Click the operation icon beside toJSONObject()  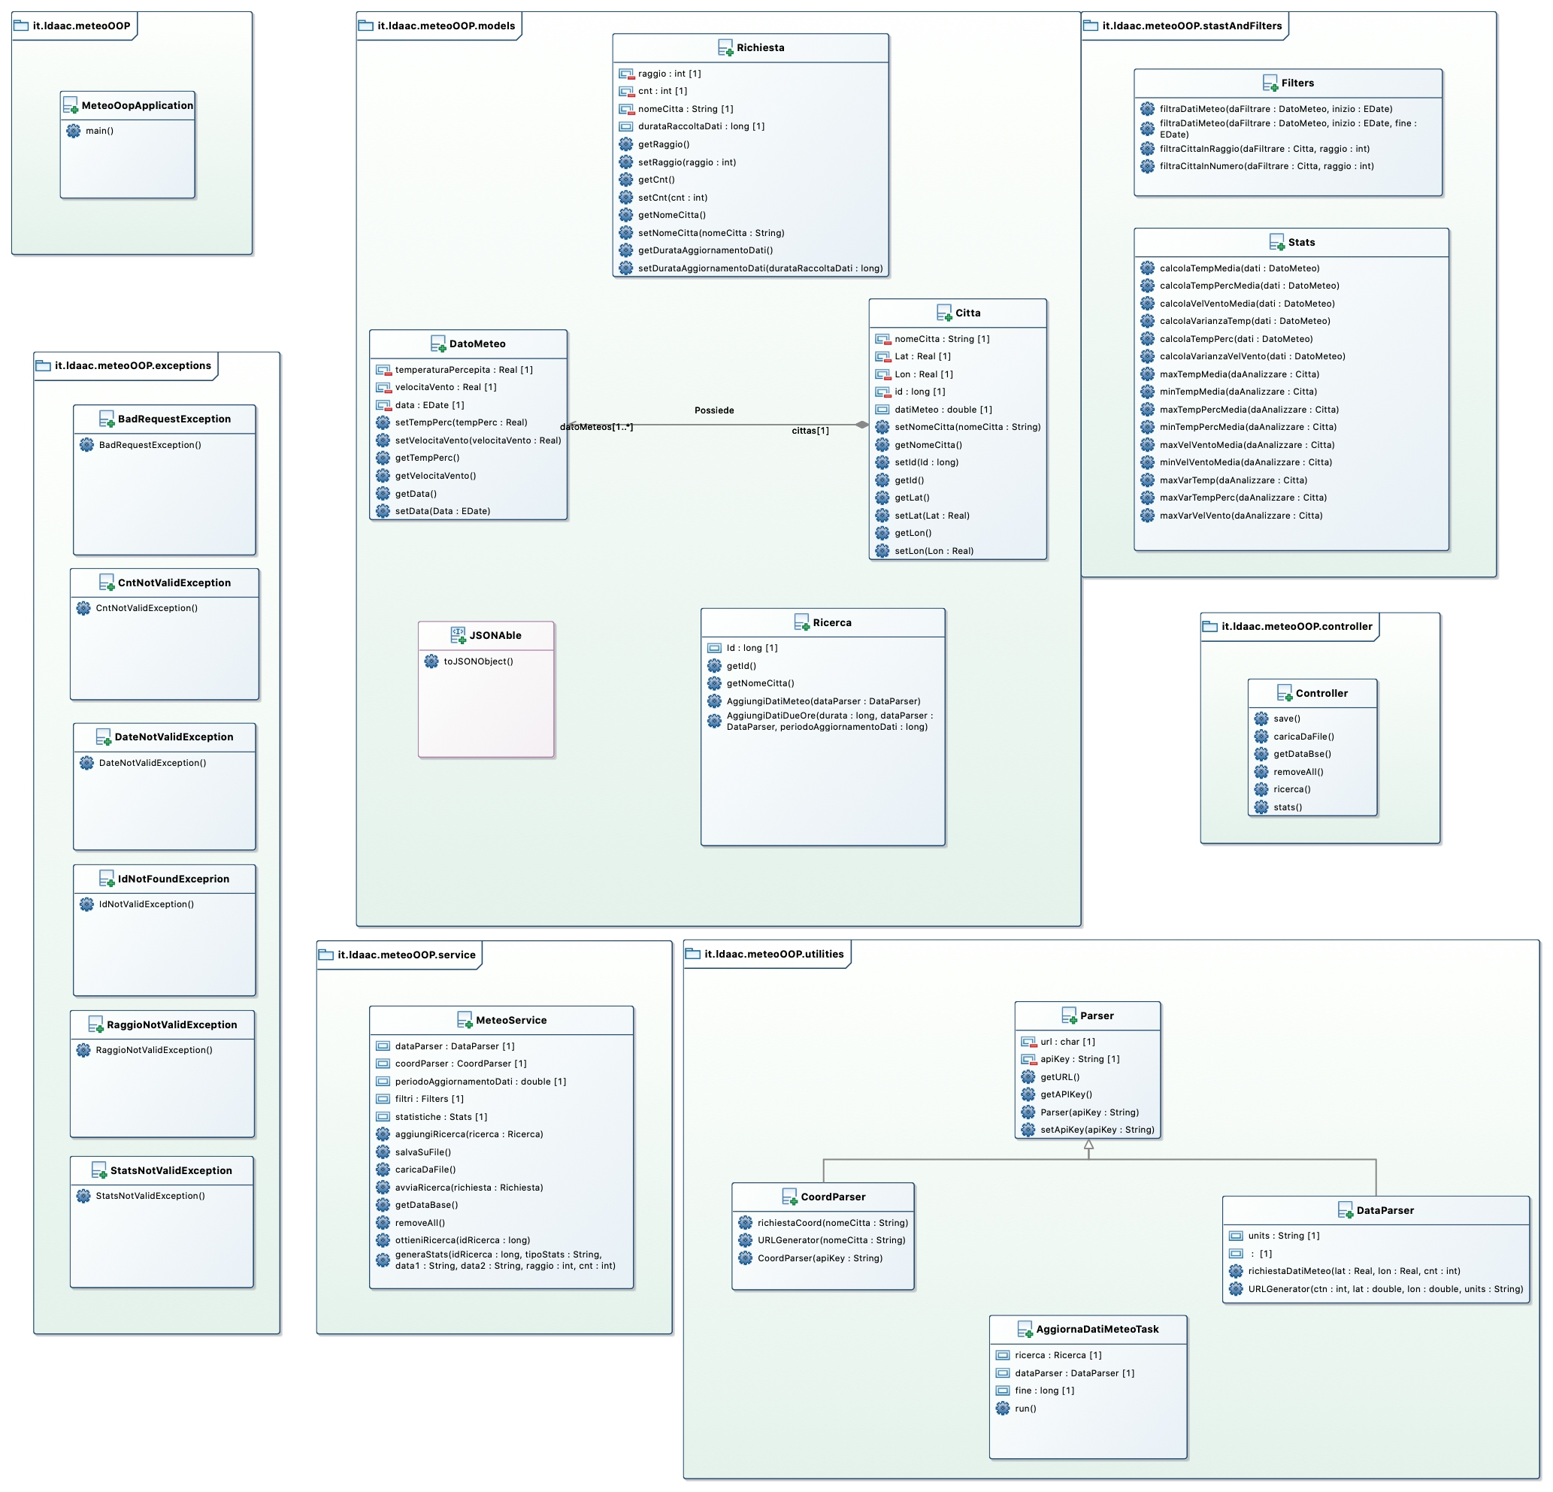pyautogui.click(x=431, y=661)
